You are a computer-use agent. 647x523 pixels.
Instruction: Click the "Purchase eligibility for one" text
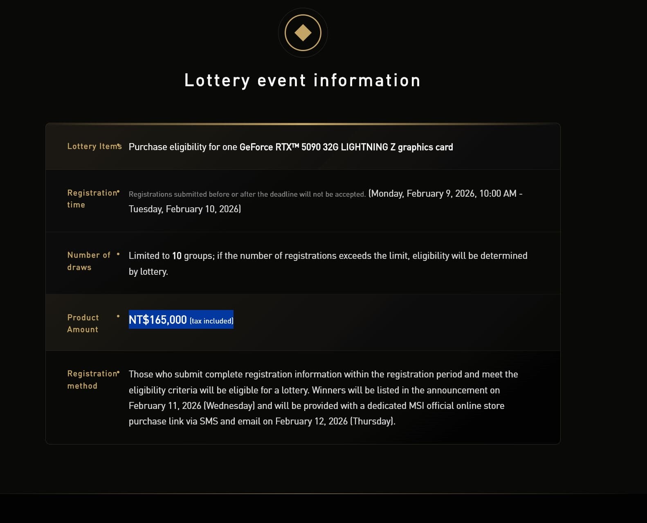pyautogui.click(x=183, y=147)
